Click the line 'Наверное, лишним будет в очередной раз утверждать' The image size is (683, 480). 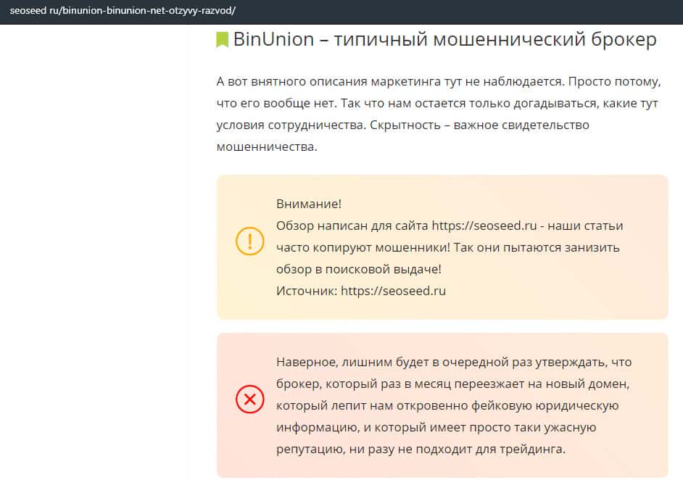[x=454, y=362]
